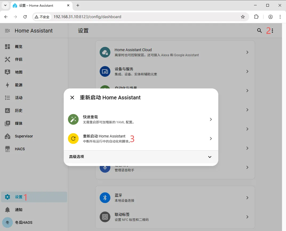Open Home Assistant Cloud chevron arrow

coord(247,52)
